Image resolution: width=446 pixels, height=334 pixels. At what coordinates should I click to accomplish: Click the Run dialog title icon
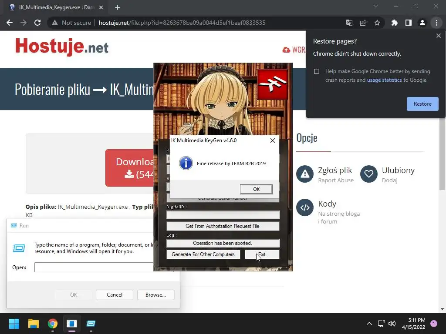[14, 226]
